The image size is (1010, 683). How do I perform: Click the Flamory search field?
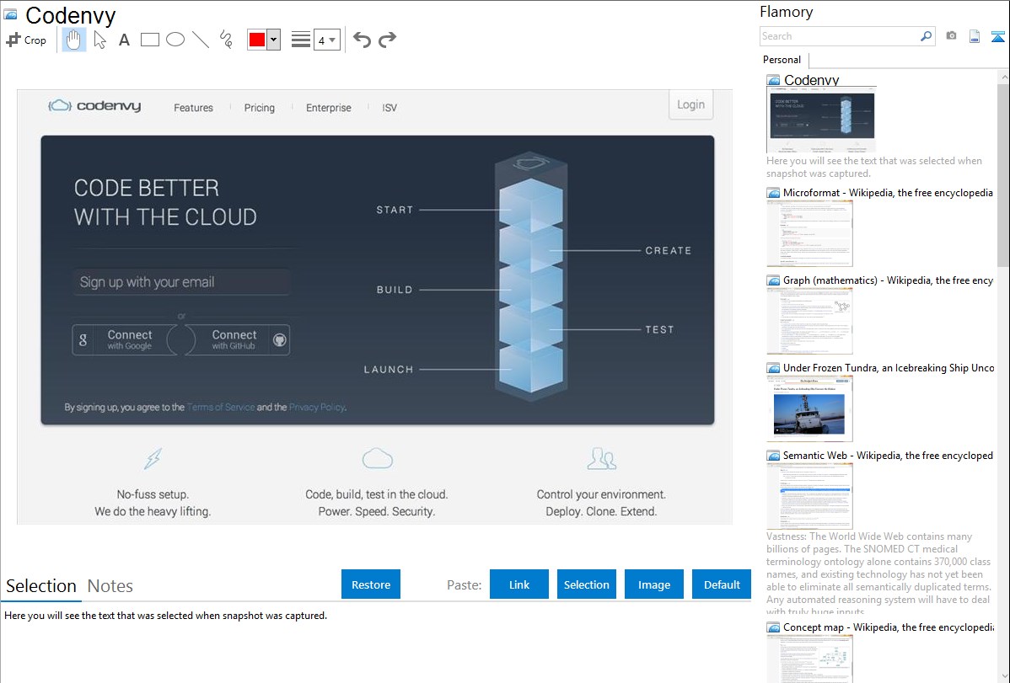pyautogui.click(x=839, y=36)
